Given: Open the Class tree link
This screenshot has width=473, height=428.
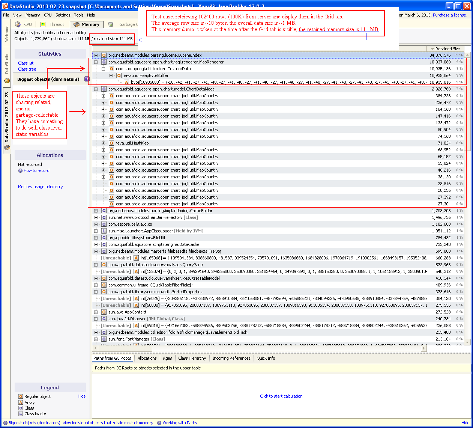Looking at the screenshot, I should coord(27,69).
